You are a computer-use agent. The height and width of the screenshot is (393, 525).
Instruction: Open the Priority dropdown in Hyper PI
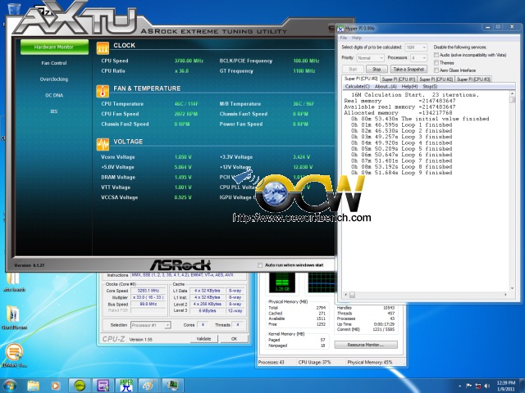point(370,58)
